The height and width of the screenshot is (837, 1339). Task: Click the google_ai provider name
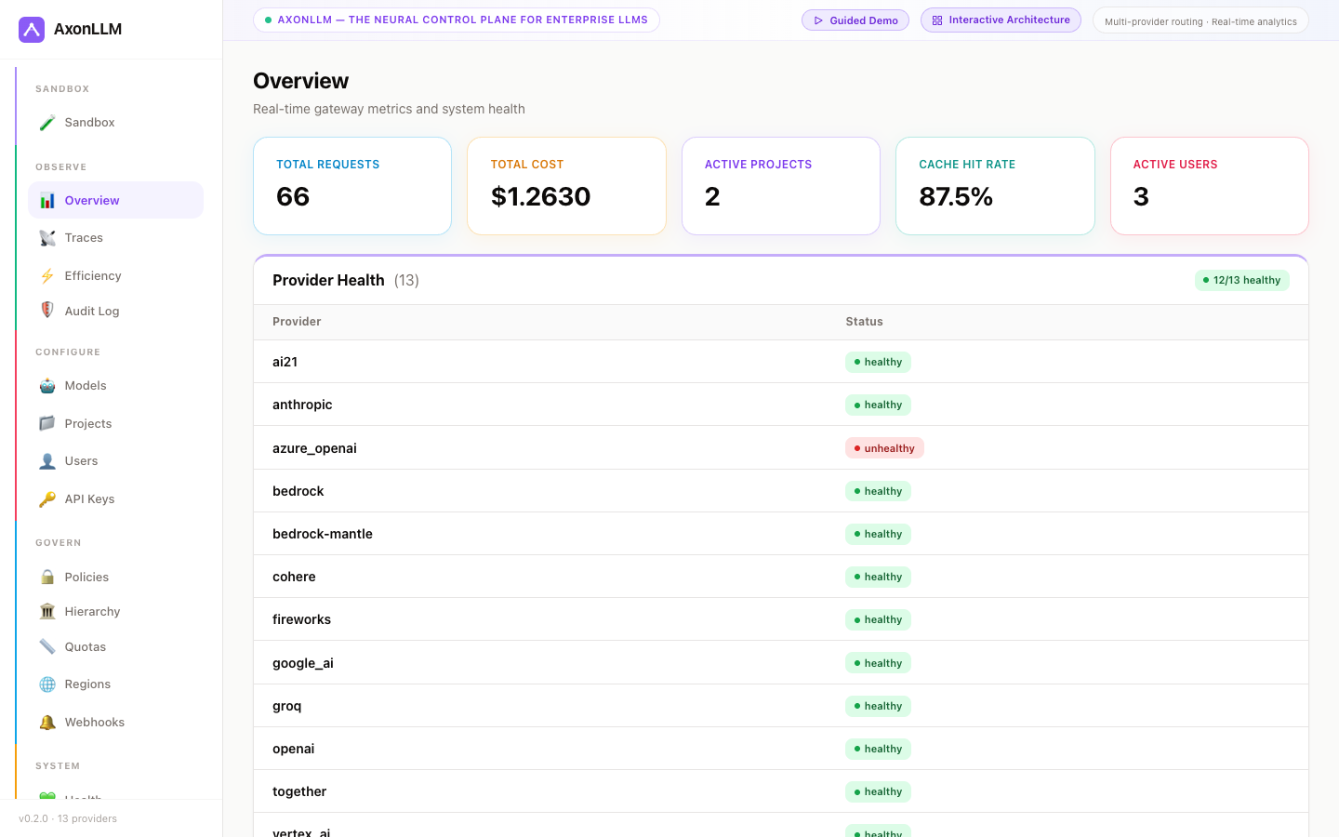[303, 663]
